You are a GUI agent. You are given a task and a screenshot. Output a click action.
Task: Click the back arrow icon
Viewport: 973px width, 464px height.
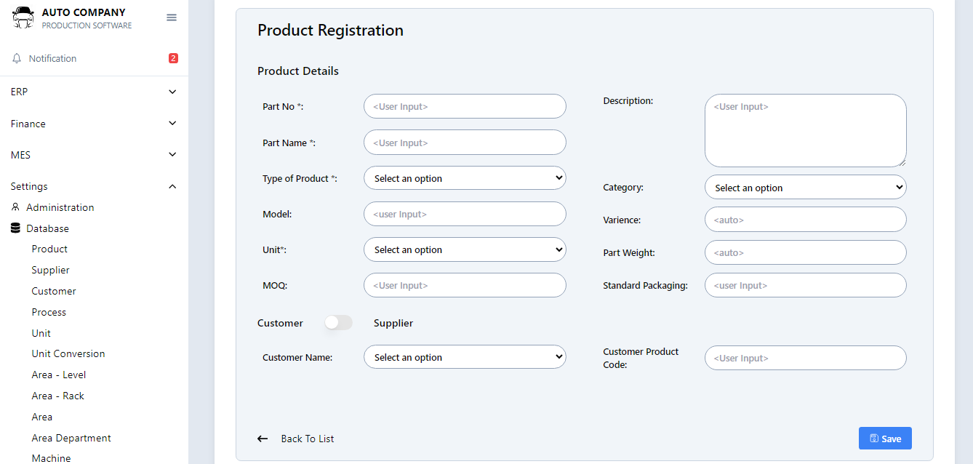coord(263,439)
